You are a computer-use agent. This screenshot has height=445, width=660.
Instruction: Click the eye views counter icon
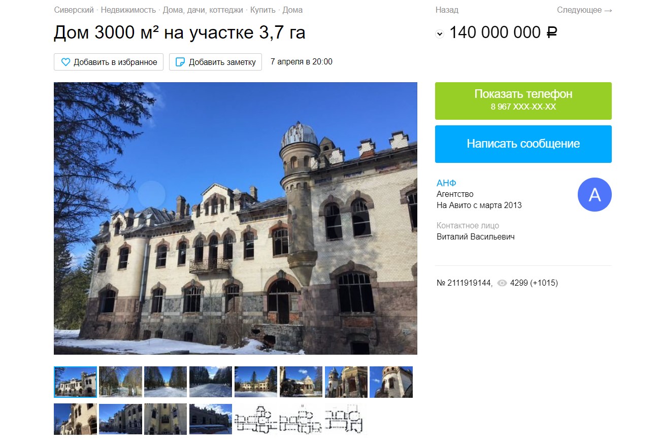pos(502,283)
